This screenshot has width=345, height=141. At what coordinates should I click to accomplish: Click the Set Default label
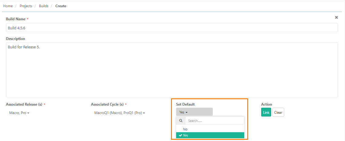(x=185, y=104)
